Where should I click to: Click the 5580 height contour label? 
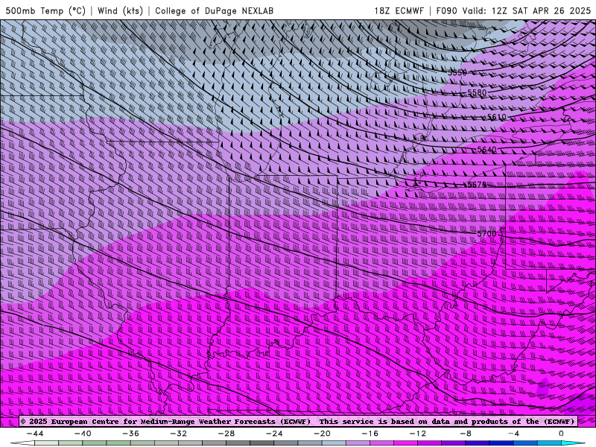coord(477,92)
